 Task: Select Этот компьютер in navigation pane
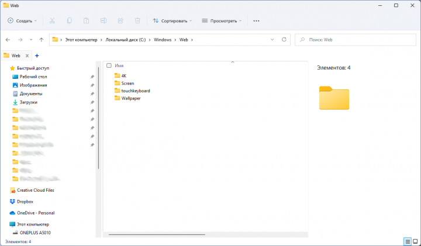[29, 224]
